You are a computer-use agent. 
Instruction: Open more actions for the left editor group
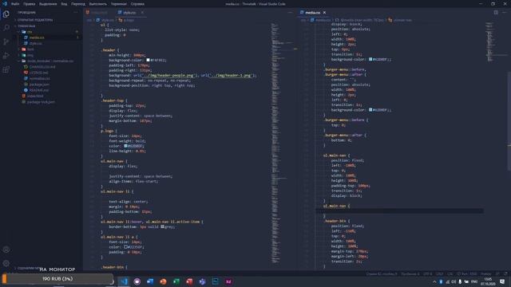[290, 13]
